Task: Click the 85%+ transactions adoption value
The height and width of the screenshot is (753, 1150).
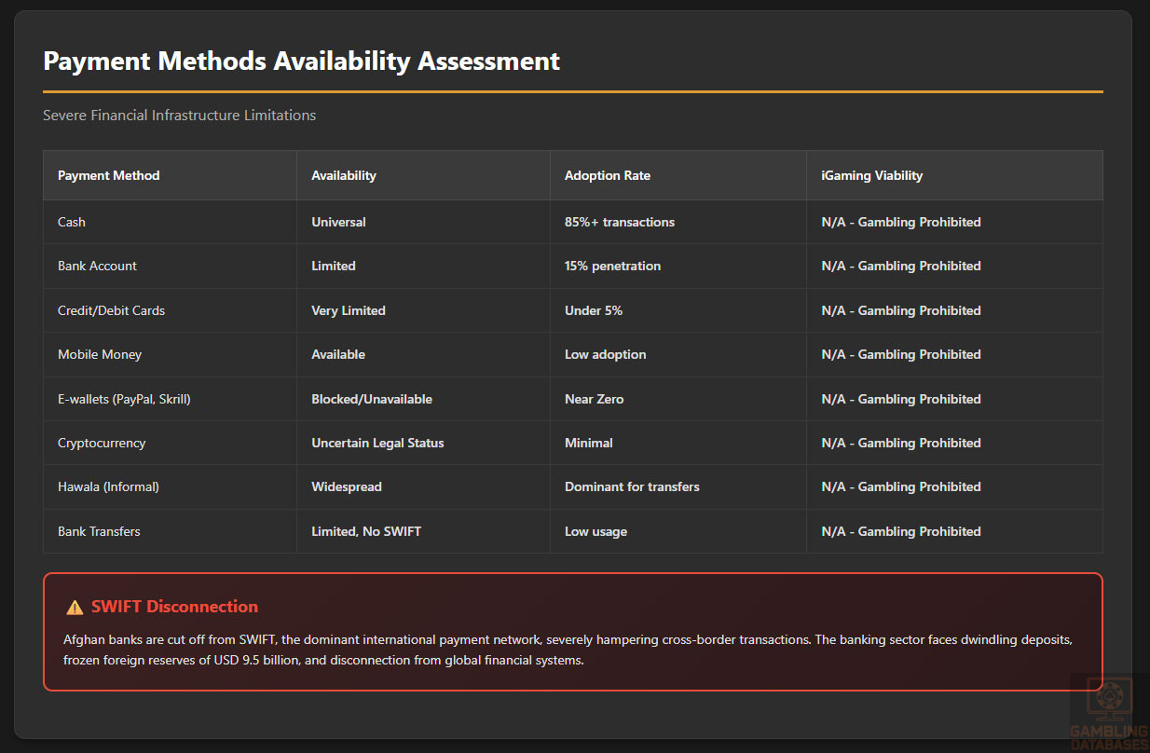Action: click(620, 222)
